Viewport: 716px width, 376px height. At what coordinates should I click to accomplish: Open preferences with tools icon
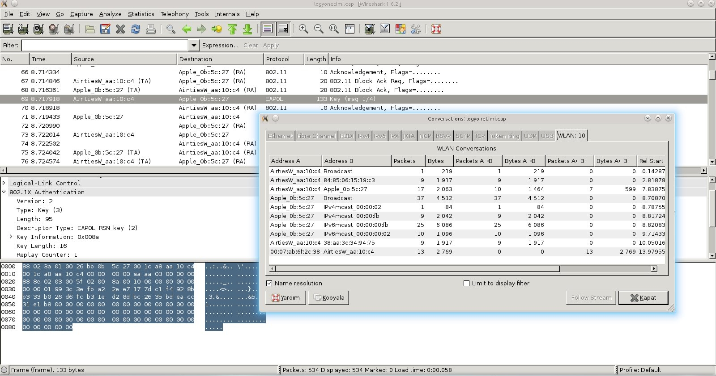click(x=415, y=29)
